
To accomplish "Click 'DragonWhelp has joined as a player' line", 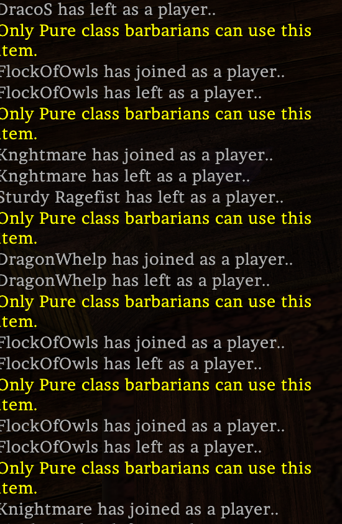I will tap(146, 260).
